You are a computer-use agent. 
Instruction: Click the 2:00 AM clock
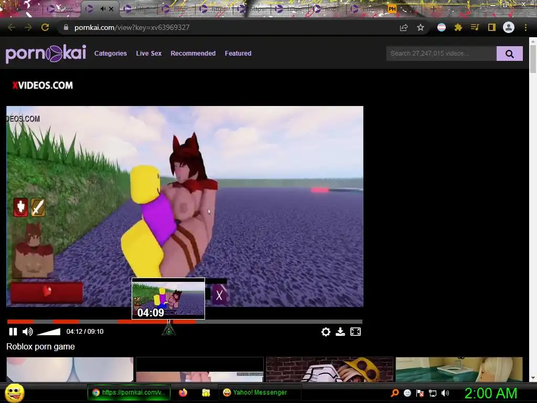(490, 393)
